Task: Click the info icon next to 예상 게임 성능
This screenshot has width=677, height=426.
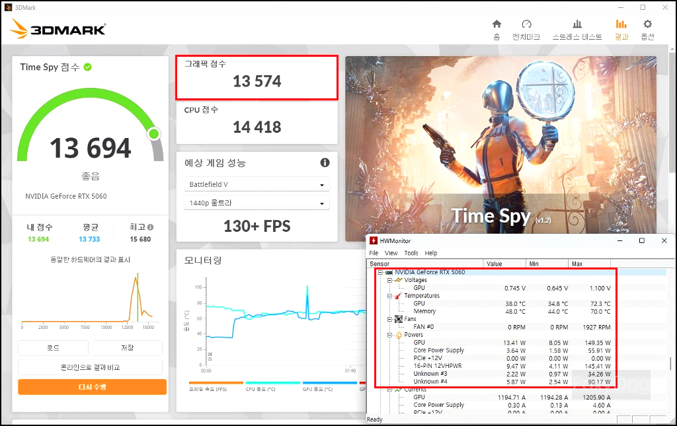Action: tap(325, 162)
